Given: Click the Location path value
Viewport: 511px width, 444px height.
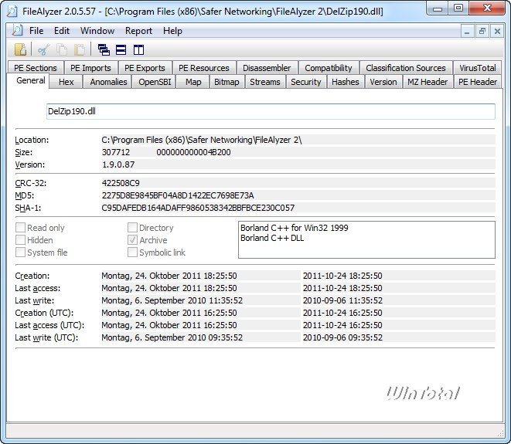Looking at the screenshot, I should 202,140.
